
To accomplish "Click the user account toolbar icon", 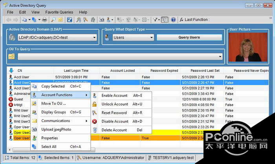I will [x=109, y=20].
